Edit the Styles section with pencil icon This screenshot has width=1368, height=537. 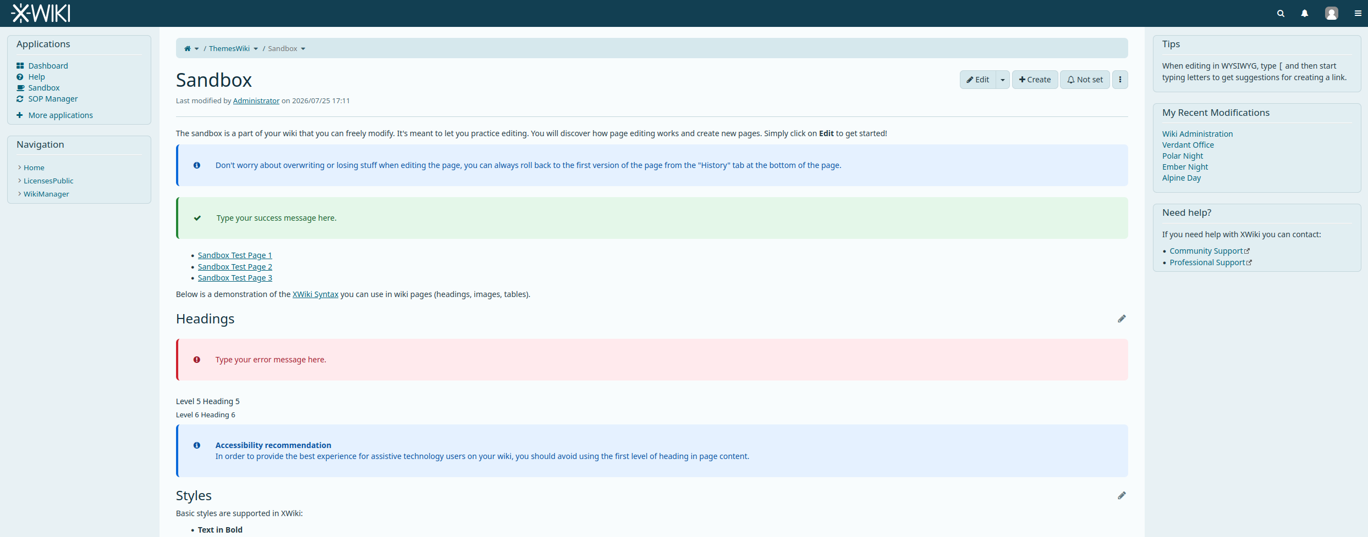(1122, 496)
